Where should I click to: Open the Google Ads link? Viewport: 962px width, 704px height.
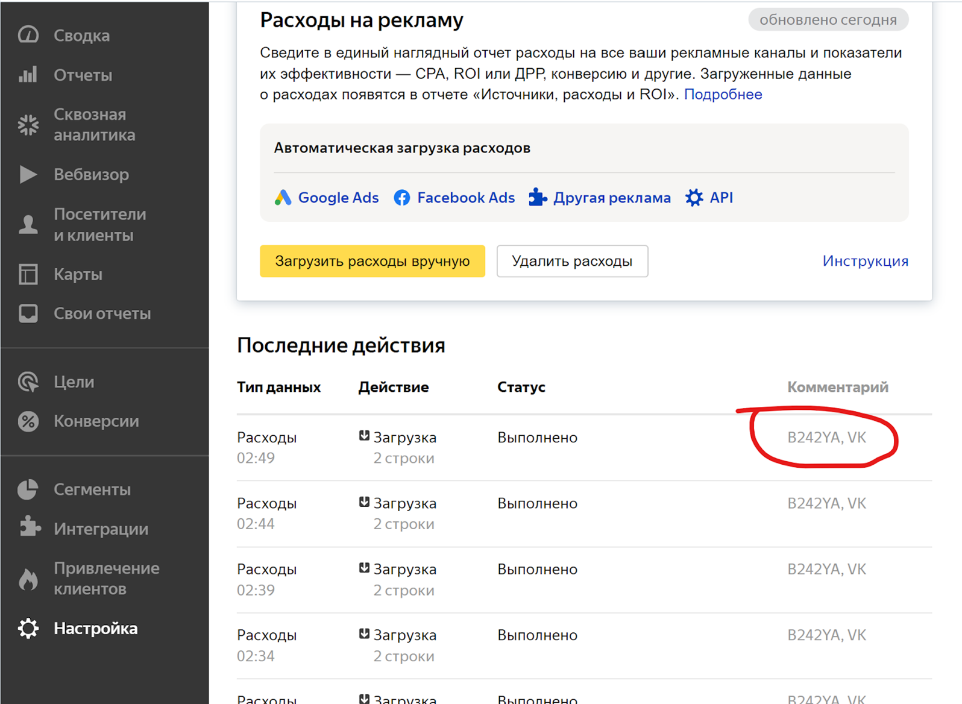[x=339, y=198]
